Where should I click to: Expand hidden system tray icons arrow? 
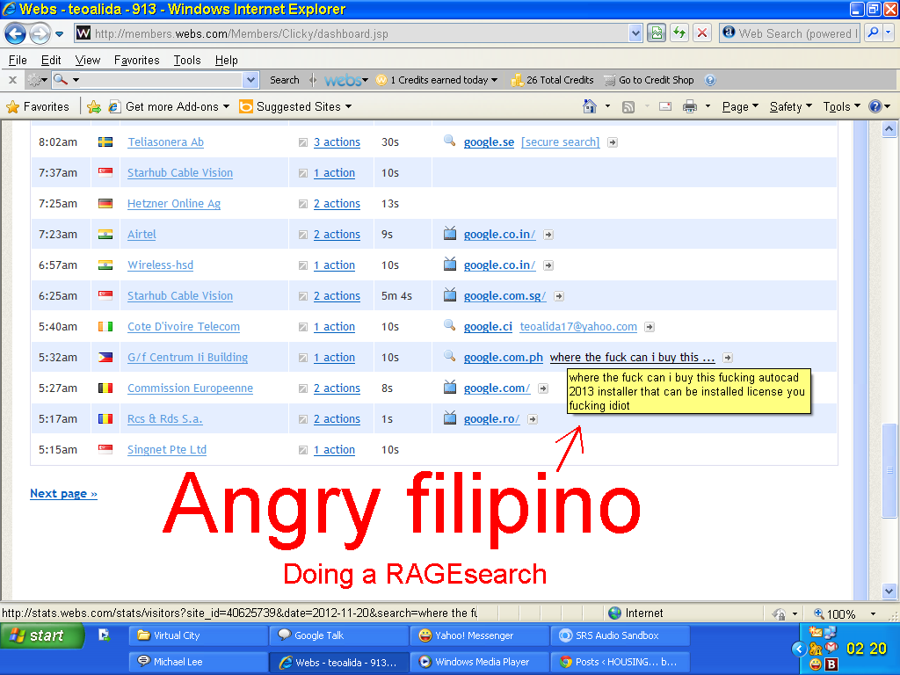(798, 650)
